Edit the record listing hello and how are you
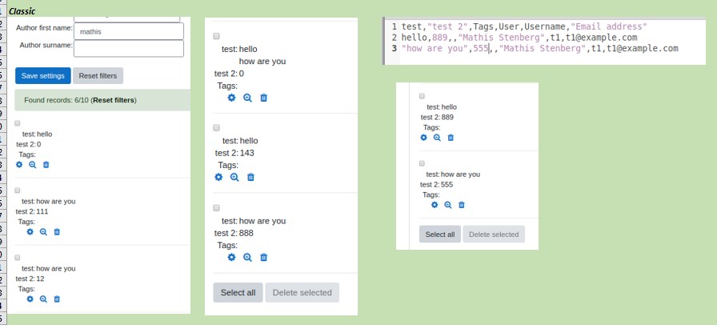 point(232,98)
